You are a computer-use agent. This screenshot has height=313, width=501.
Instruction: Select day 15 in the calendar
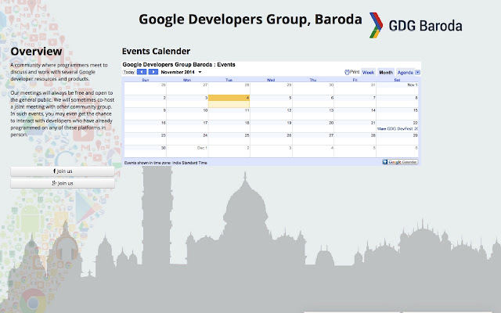397,113
